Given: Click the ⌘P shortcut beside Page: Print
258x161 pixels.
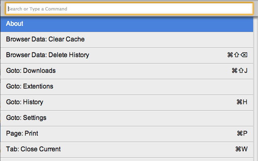Looking at the screenshot, I should (242, 134).
